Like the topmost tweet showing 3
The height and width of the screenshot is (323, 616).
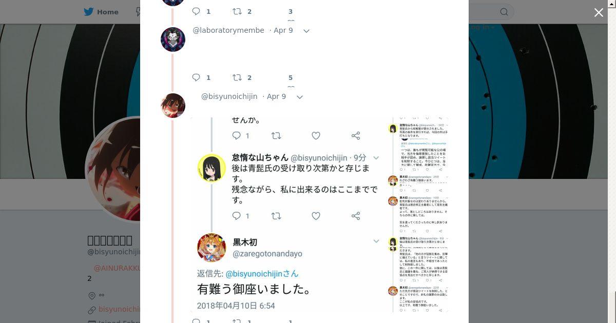tap(290, 12)
